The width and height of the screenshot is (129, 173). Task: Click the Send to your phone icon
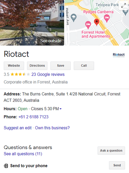pos(6,166)
